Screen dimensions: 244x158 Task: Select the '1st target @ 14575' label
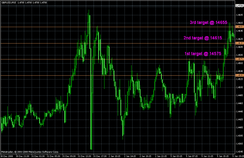[203, 54]
